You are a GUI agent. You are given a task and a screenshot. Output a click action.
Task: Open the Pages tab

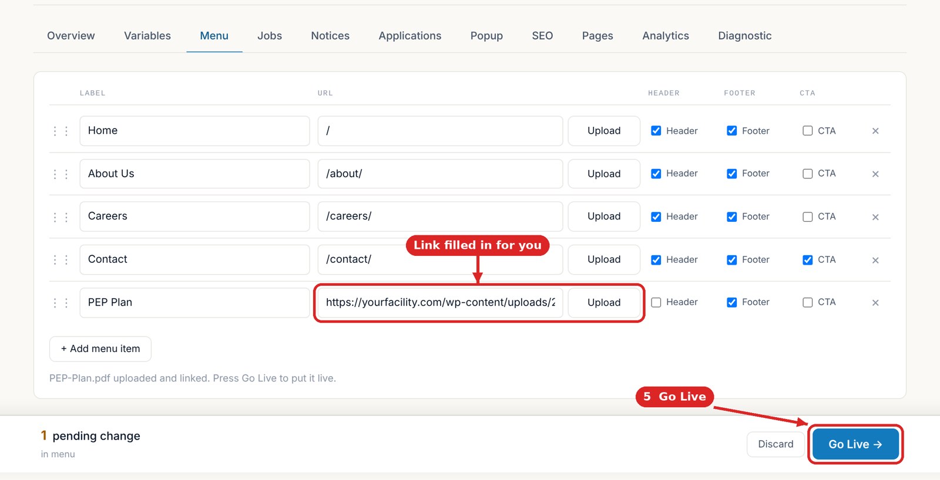tap(597, 36)
